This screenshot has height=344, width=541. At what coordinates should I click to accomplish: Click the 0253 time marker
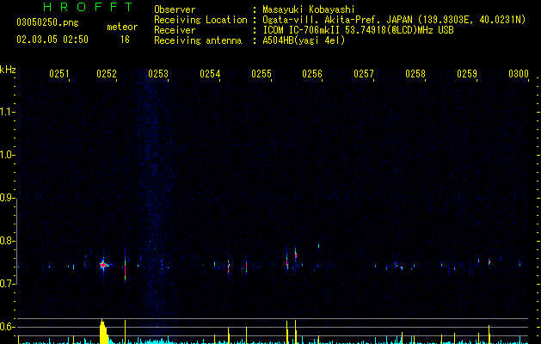(158, 74)
